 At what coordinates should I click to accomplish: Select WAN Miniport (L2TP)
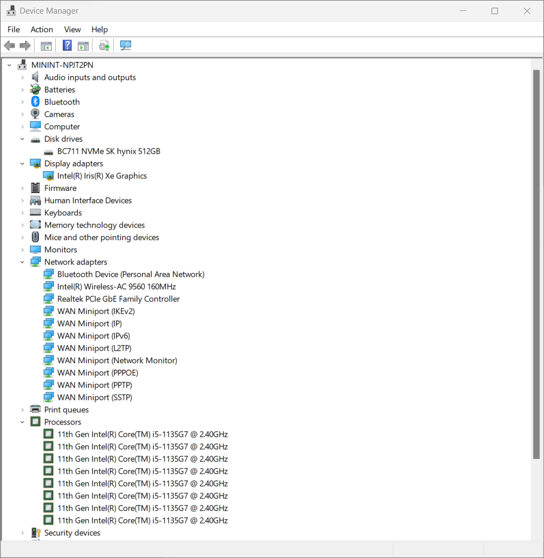pyautogui.click(x=94, y=348)
